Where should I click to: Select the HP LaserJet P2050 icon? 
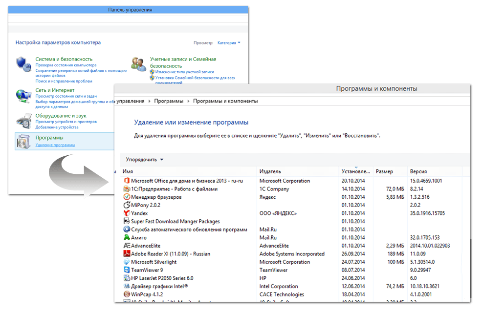tap(127, 278)
